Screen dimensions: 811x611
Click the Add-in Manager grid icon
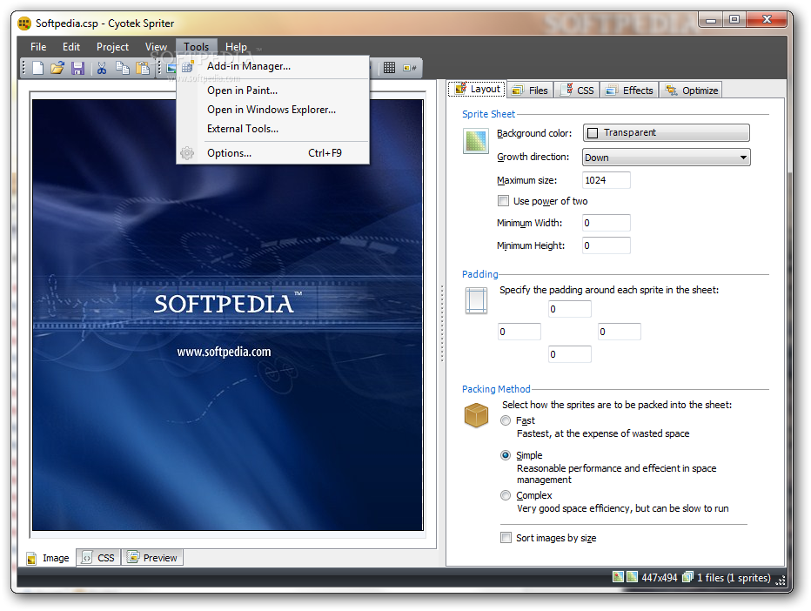click(188, 66)
